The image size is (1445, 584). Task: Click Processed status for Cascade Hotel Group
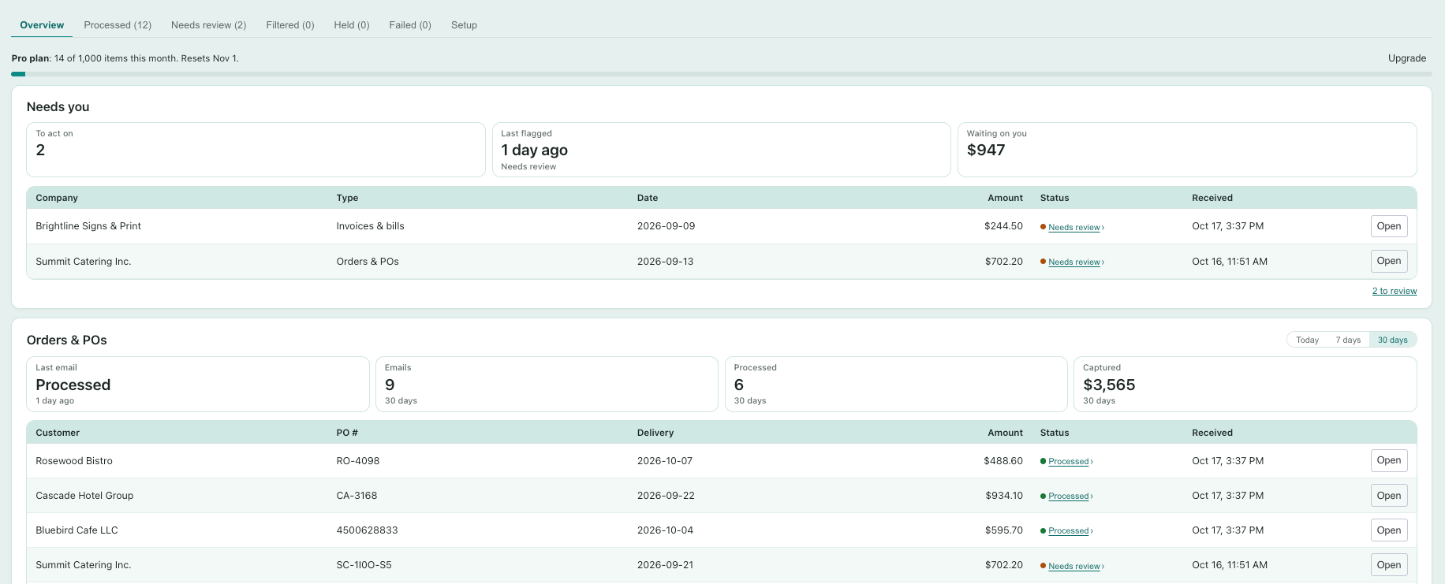click(x=1070, y=496)
